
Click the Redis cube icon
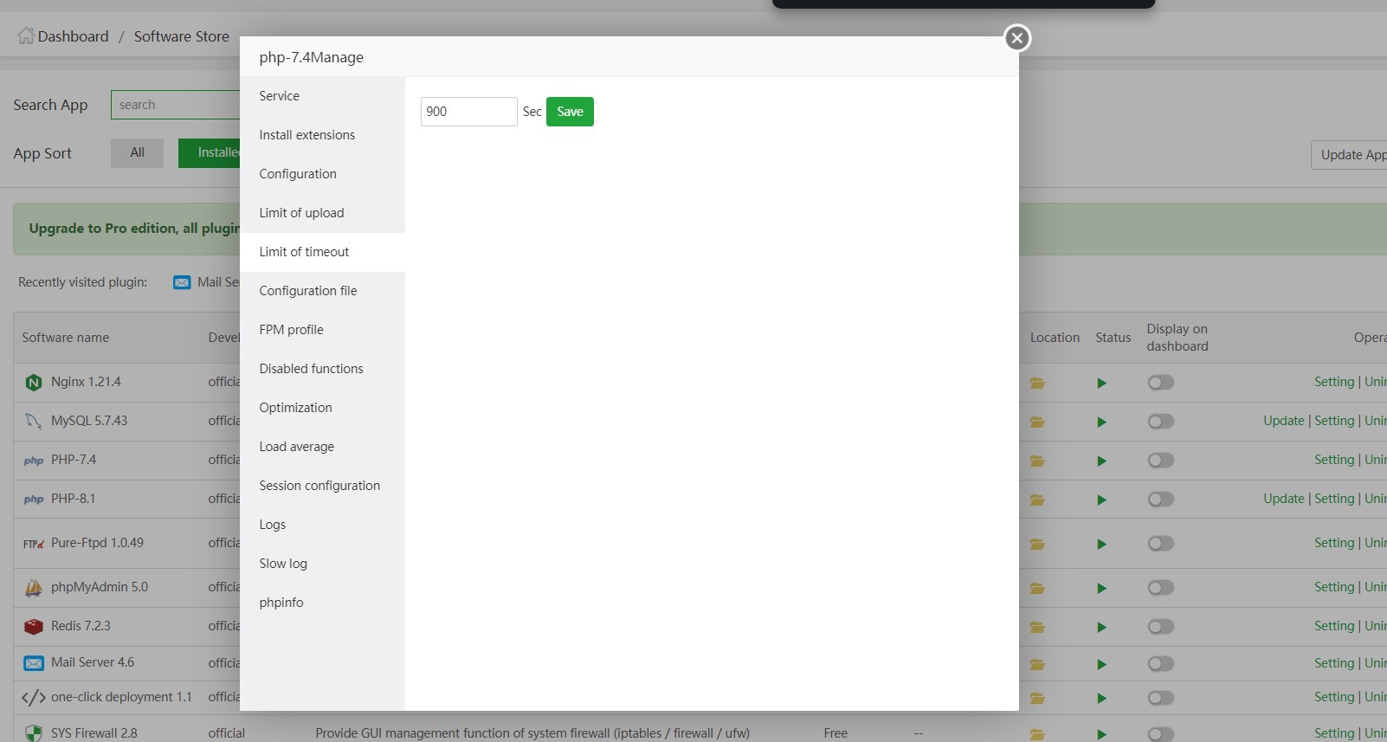coord(34,627)
